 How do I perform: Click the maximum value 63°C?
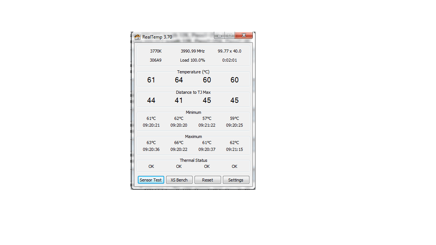pyautogui.click(x=151, y=143)
